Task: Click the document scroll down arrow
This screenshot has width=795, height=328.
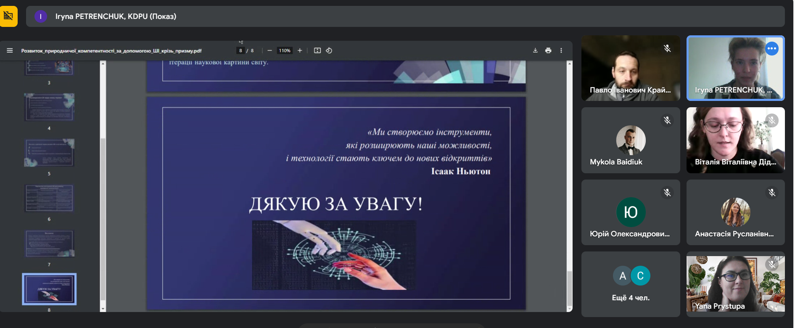Action: [570, 309]
